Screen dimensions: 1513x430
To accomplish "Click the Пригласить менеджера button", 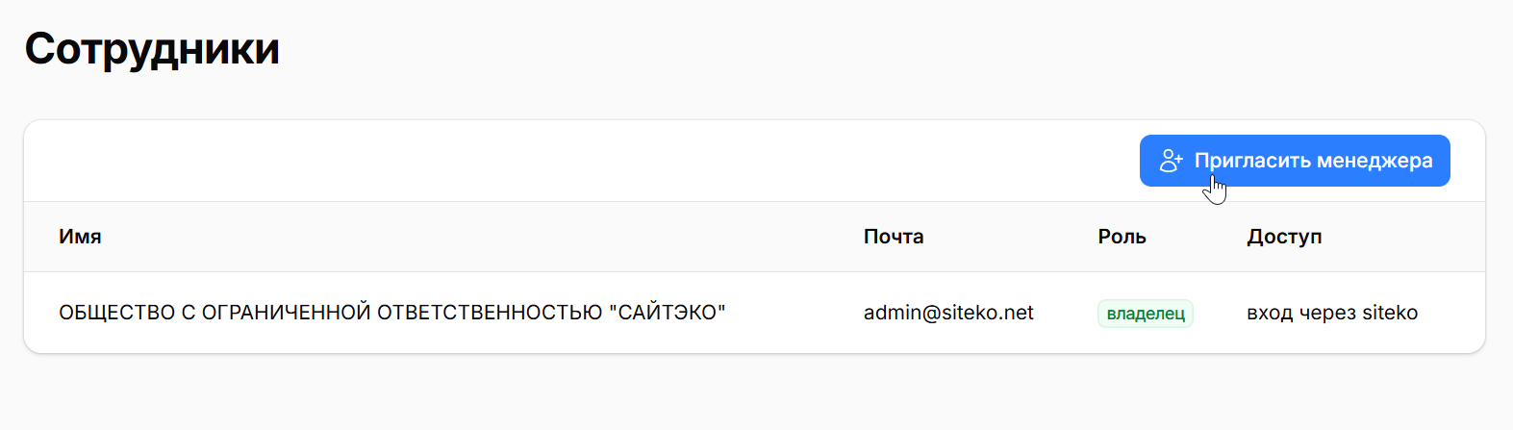I will click(1295, 161).
